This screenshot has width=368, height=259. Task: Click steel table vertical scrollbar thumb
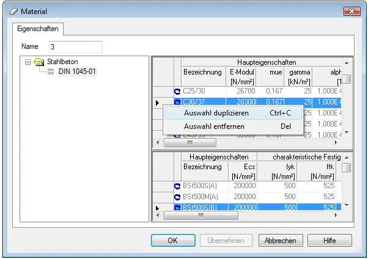tap(347, 168)
